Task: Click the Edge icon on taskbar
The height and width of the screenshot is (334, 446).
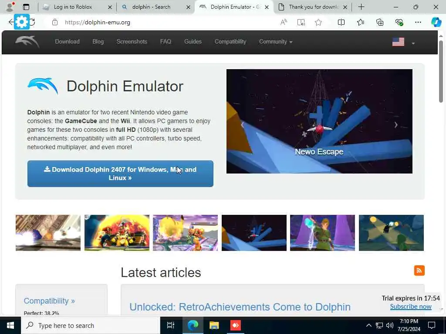Action: tap(193, 325)
